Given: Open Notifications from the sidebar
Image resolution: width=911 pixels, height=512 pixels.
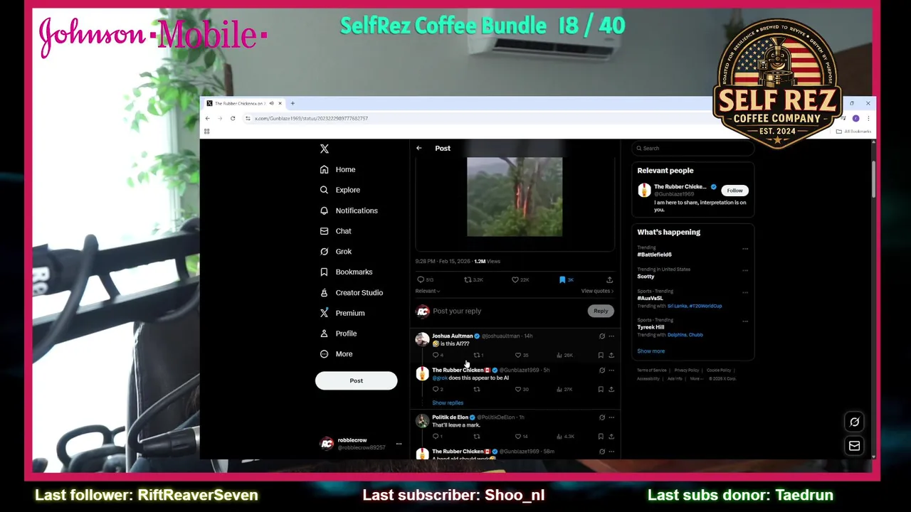Looking at the screenshot, I should [349, 210].
